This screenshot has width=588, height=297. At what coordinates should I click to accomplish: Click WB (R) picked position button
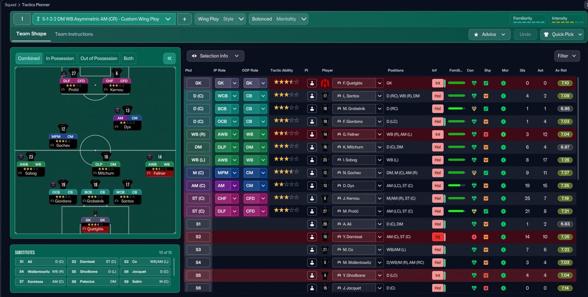pos(198,134)
